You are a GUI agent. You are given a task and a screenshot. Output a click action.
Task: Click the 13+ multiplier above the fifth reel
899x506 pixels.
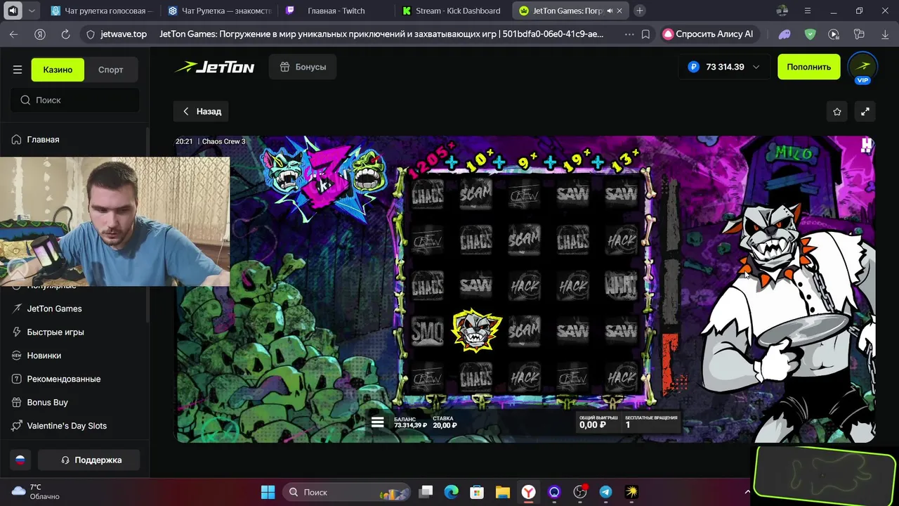(x=625, y=159)
